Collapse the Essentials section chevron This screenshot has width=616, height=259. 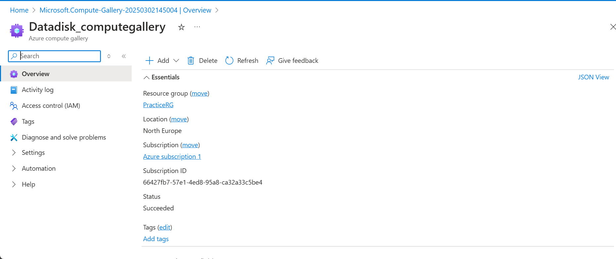tap(146, 77)
